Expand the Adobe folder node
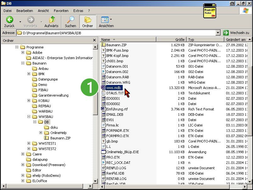The width and height of the screenshot is (253, 190). (x=23, y=53)
